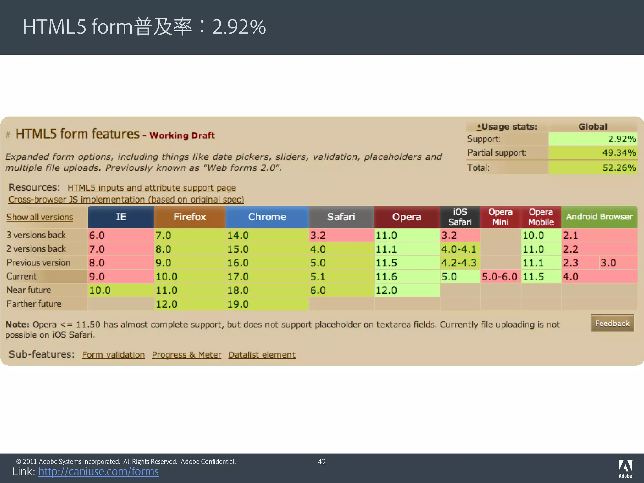Click the 'Farther future' row label
644x483 pixels.
pyautogui.click(x=34, y=304)
